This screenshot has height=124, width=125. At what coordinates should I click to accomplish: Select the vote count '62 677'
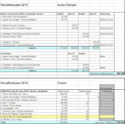click(x=64, y=20)
